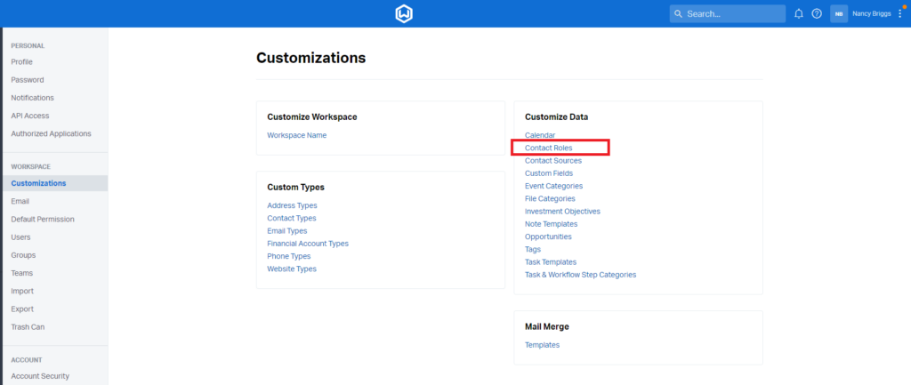Open Mail Merge Templates link
911x385 pixels.
coord(542,345)
